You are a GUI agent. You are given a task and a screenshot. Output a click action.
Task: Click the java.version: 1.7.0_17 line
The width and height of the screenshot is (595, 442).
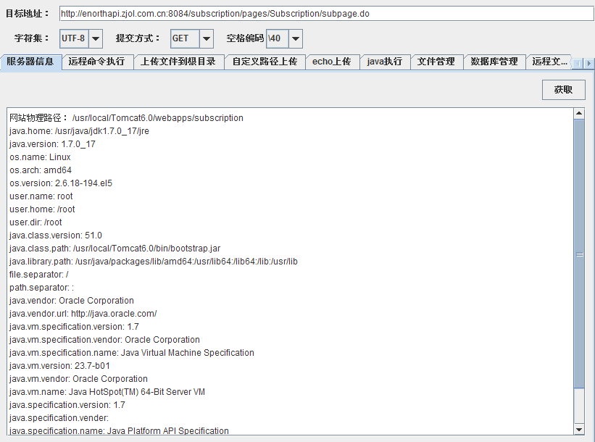(x=52, y=144)
